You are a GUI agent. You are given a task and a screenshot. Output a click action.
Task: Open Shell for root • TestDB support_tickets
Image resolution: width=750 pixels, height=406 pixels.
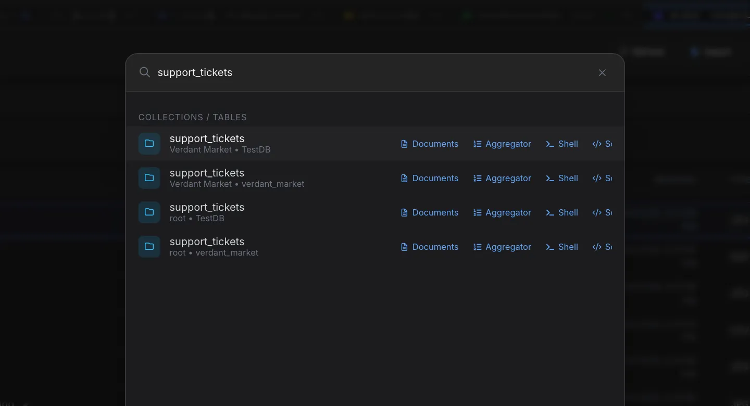click(562, 212)
